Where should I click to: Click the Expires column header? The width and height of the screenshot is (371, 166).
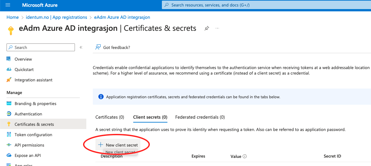point(198,156)
